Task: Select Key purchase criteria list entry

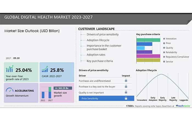Action: coord(100,61)
